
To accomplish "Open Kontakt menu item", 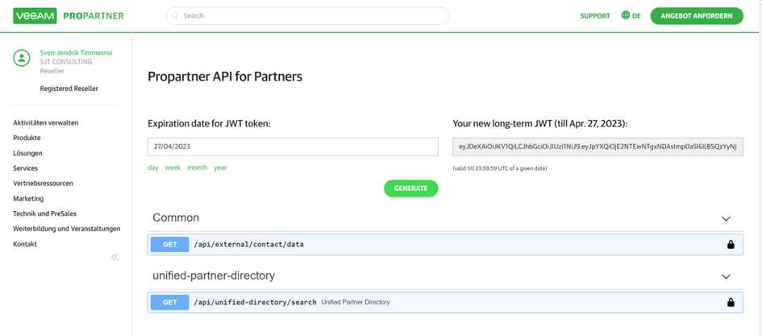I will point(25,244).
